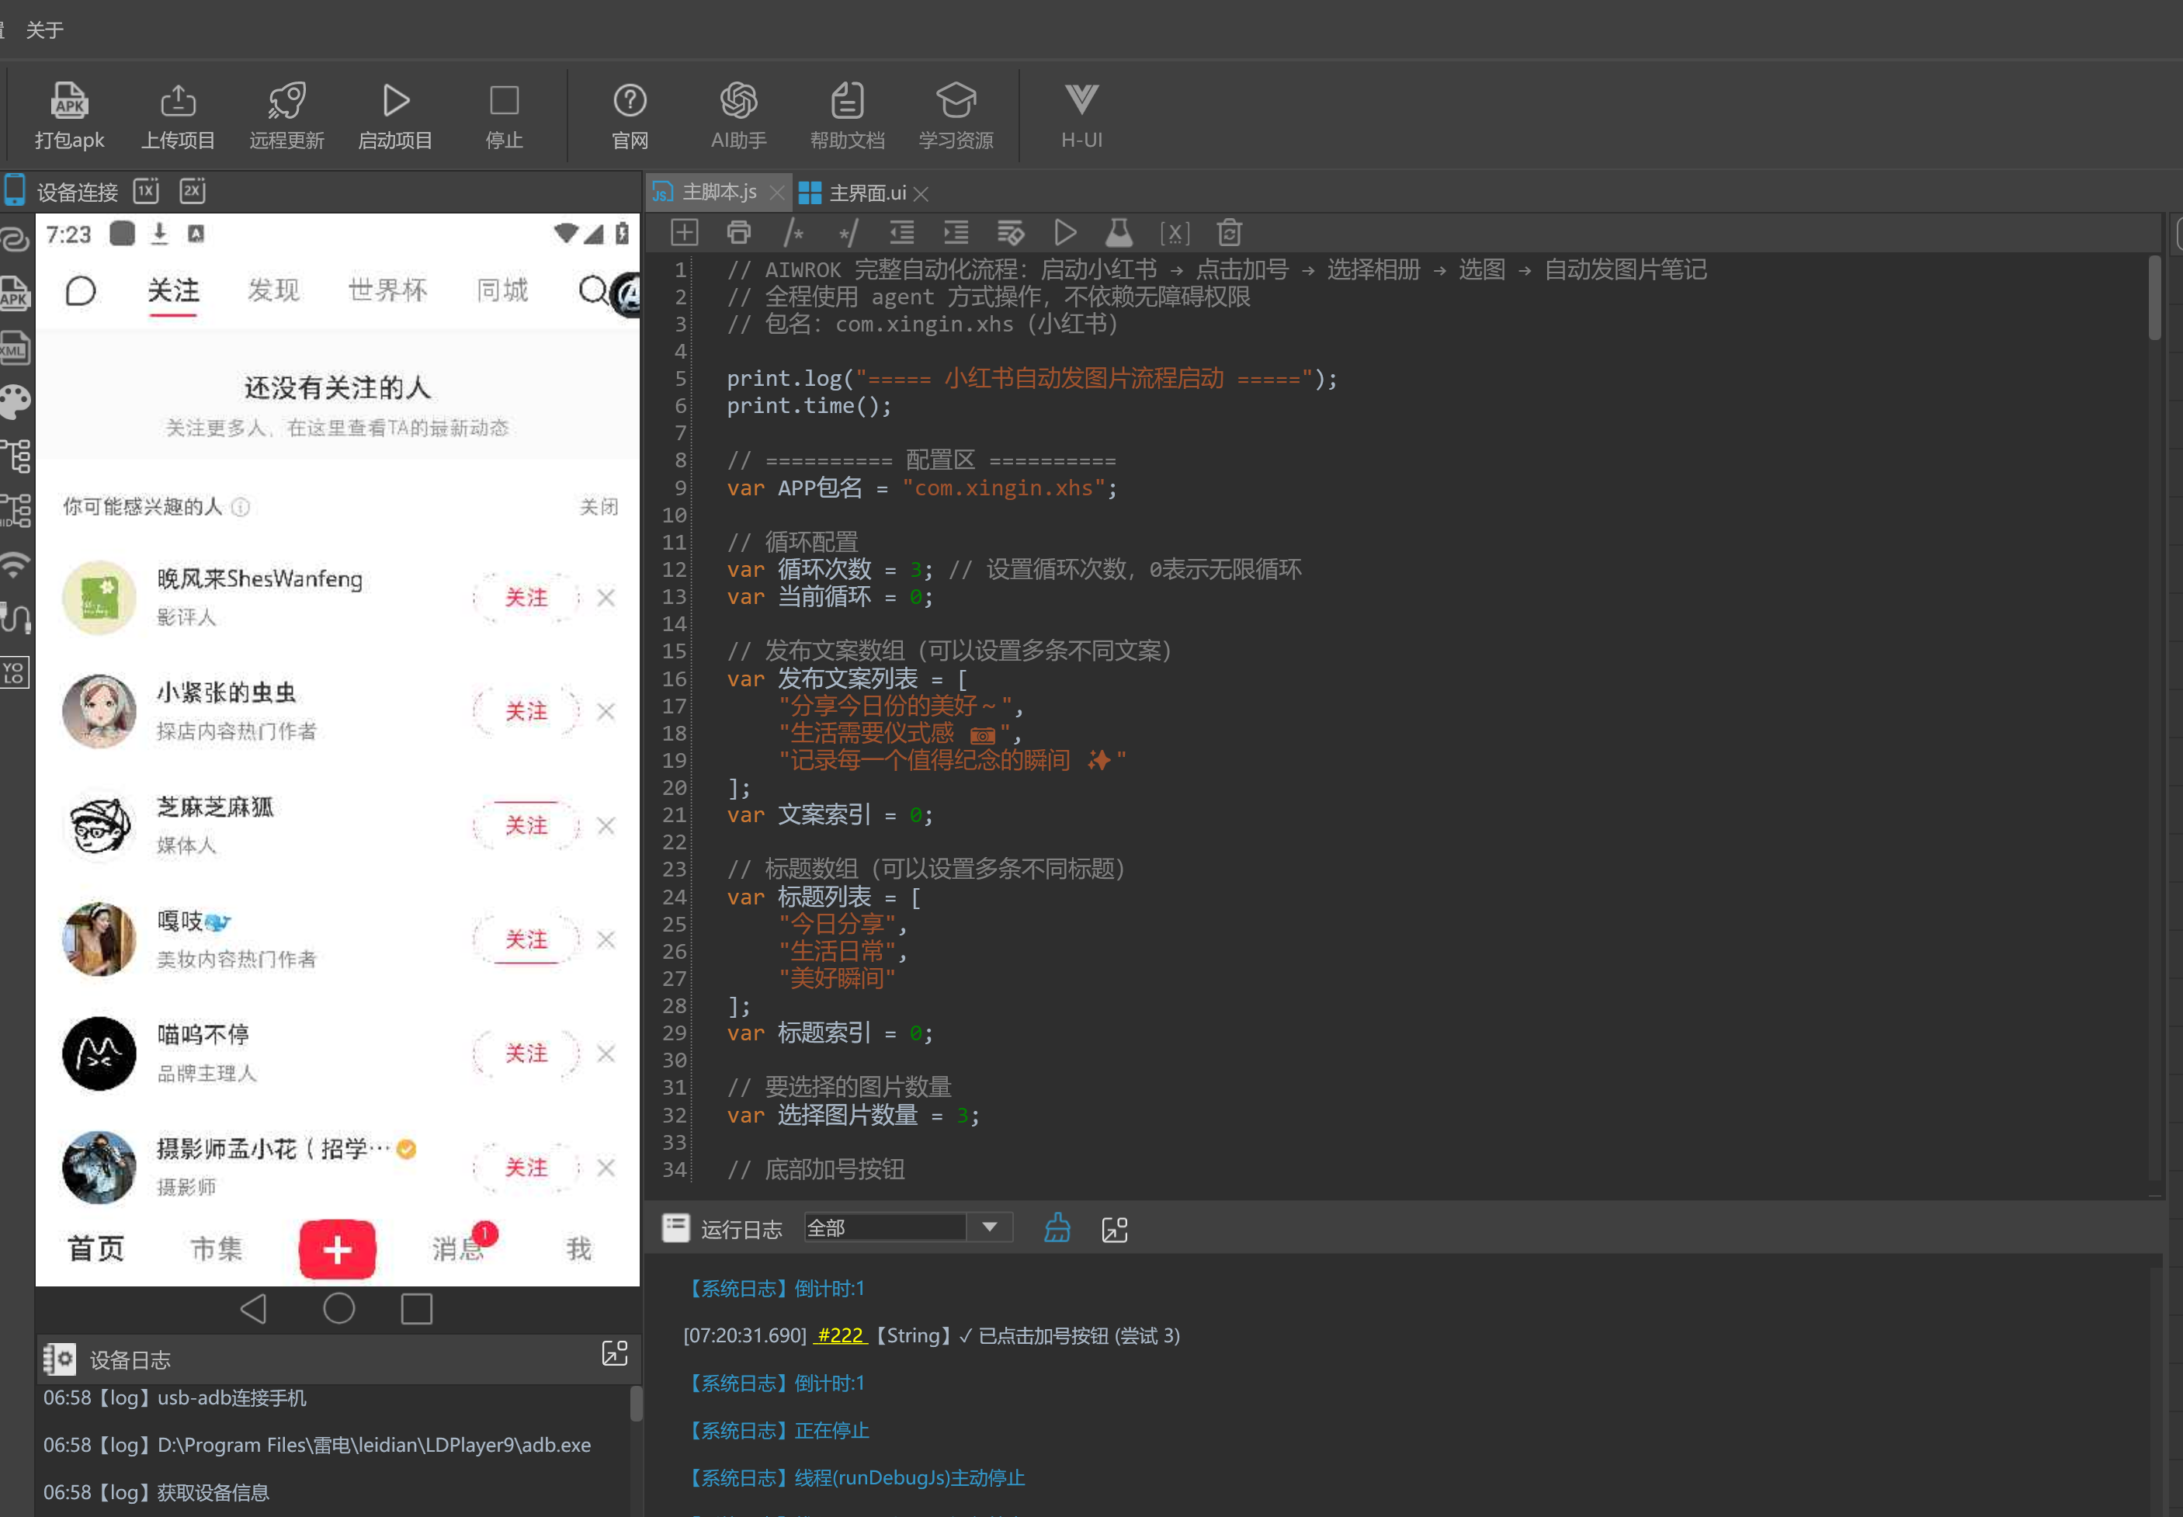Tap the red plus post button
2183x1517 pixels.
point(338,1248)
